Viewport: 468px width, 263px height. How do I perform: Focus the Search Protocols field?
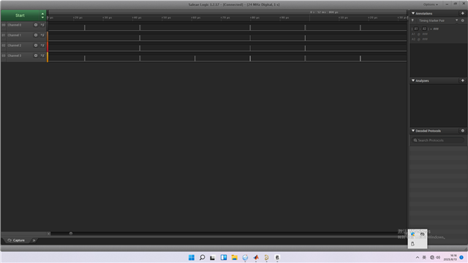(437, 140)
